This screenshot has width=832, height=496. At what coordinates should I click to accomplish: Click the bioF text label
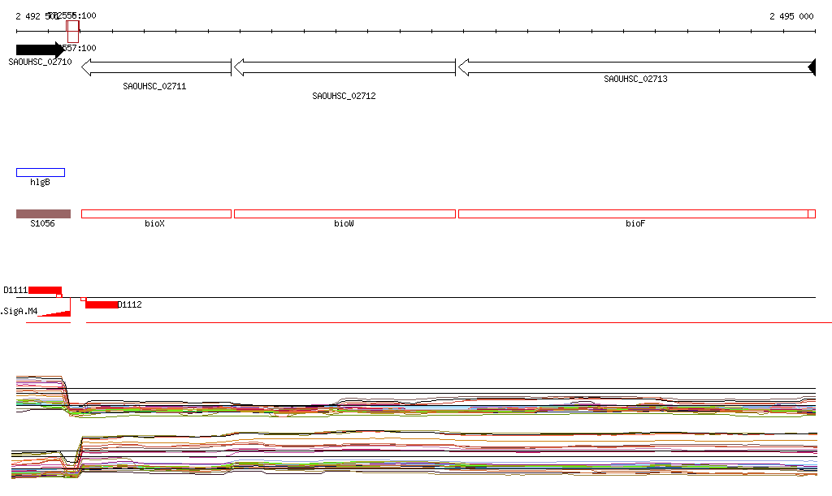(635, 223)
